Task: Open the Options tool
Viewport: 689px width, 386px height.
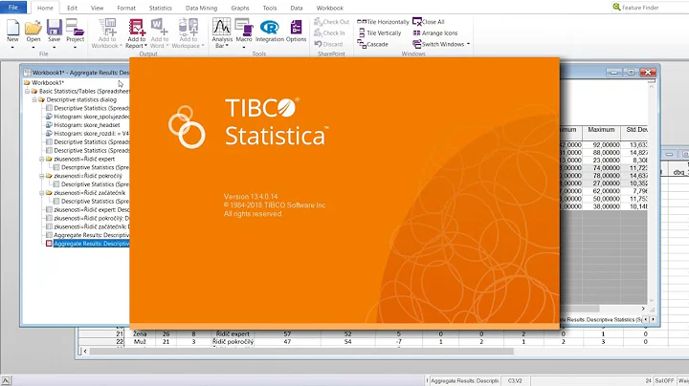Action: click(x=296, y=27)
